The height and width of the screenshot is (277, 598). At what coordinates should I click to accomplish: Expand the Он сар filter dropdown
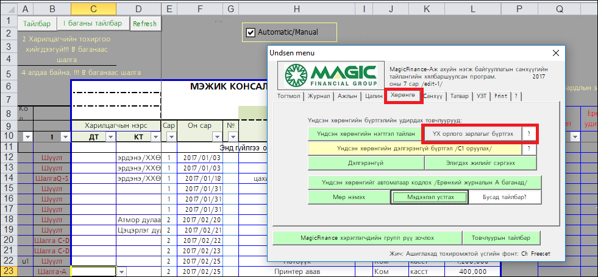click(x=217, y=138)
